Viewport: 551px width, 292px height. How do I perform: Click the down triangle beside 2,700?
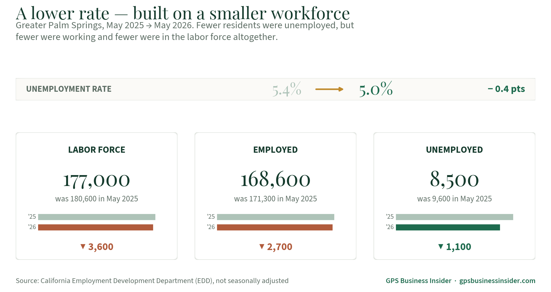pyautogui.click(x=262, y=246)
